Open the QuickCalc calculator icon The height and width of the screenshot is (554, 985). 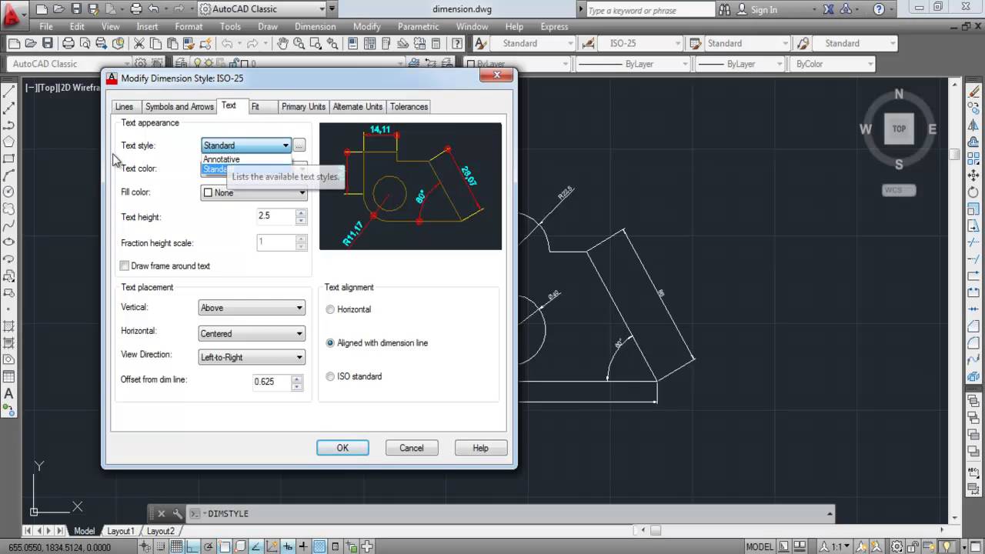pos(436,43)
